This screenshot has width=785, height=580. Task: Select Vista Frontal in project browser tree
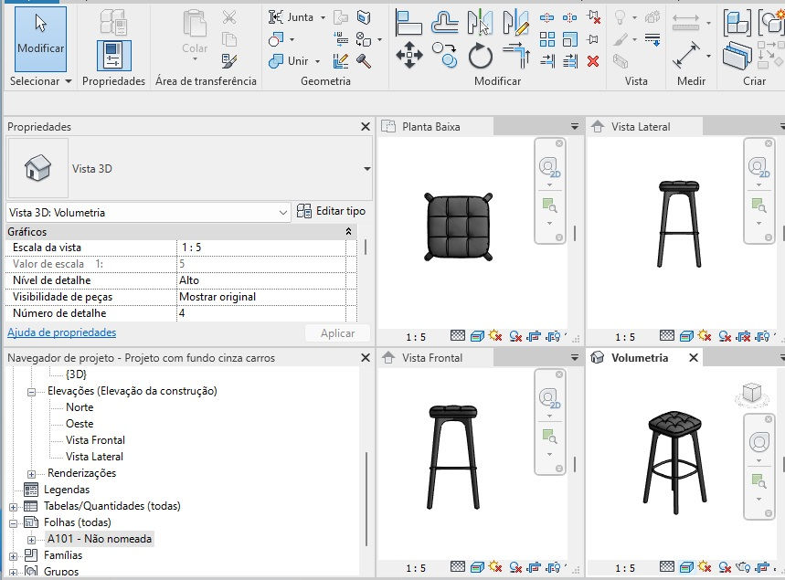(95, 440)
